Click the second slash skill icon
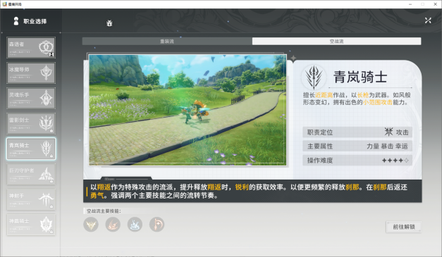The height and width of the screenshot is (257, 442). (x=113, y=225)
